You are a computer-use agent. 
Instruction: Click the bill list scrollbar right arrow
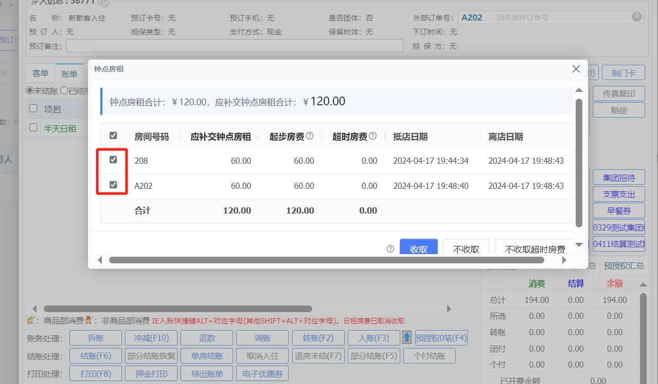coord(449,309)
